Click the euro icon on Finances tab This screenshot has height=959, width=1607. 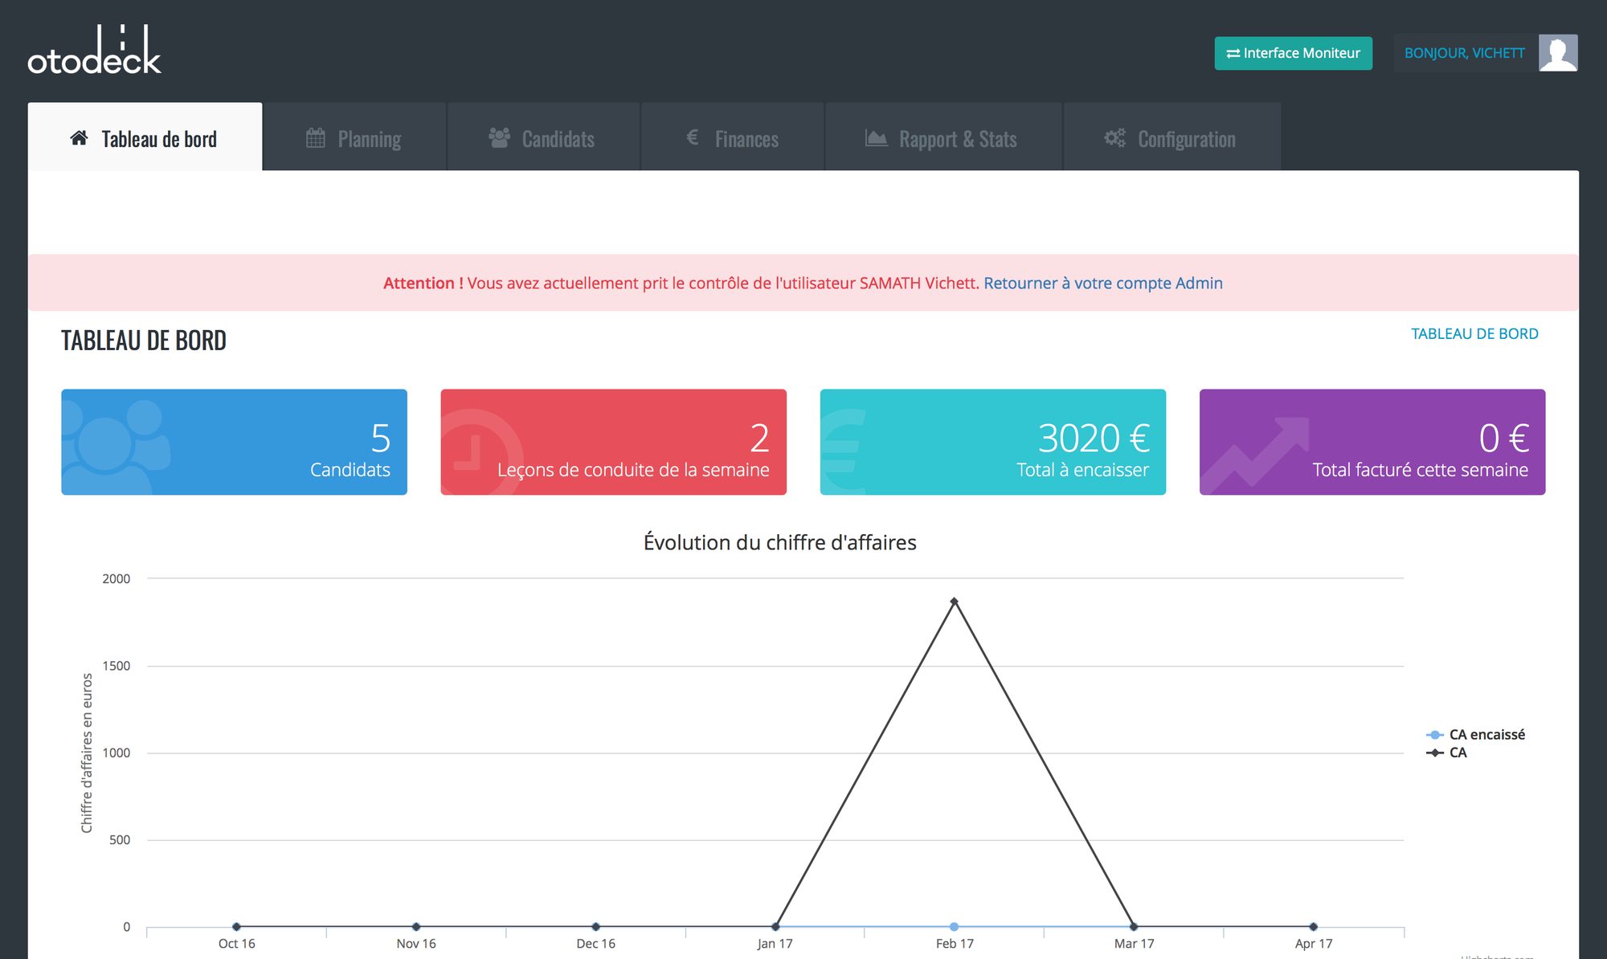coord(692,138)
